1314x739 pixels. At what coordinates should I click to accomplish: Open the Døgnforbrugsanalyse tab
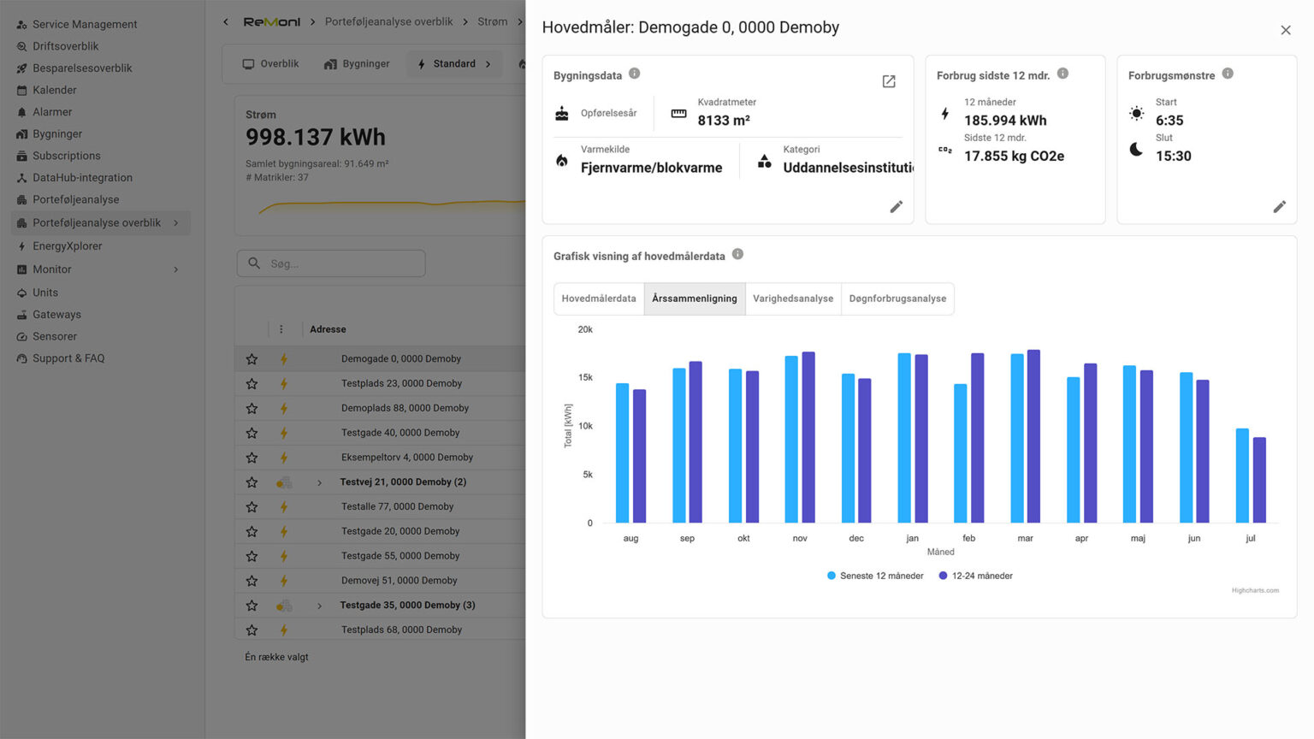point(897,299)
